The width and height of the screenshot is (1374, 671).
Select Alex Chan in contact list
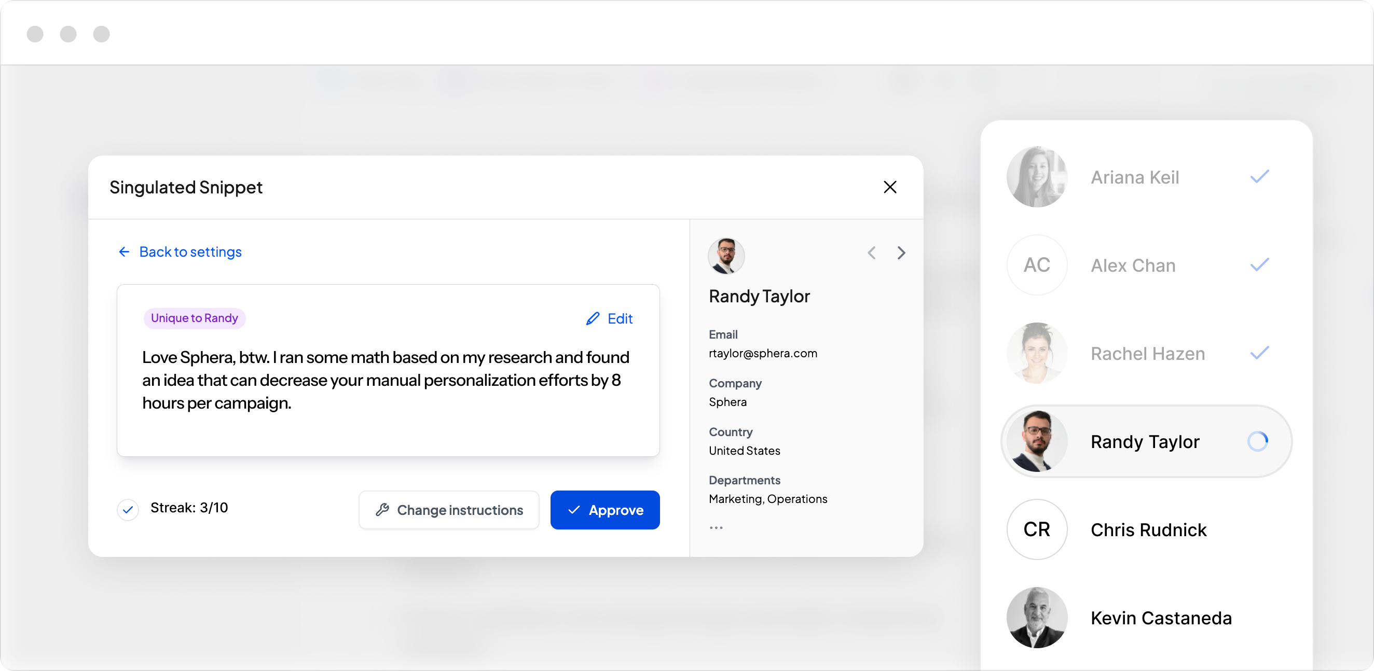[1146, 265]
